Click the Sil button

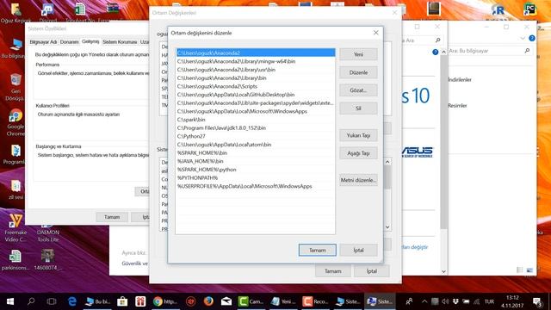point(358,108)
